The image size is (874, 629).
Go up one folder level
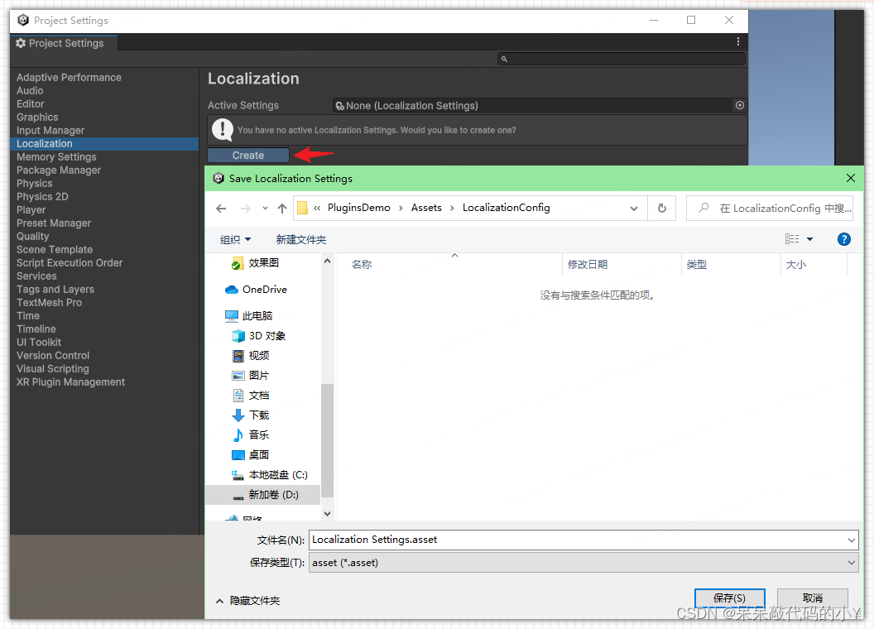point(282,209)
